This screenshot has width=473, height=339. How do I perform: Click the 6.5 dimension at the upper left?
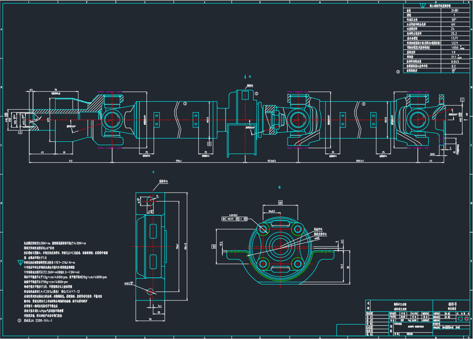[31, 90]
